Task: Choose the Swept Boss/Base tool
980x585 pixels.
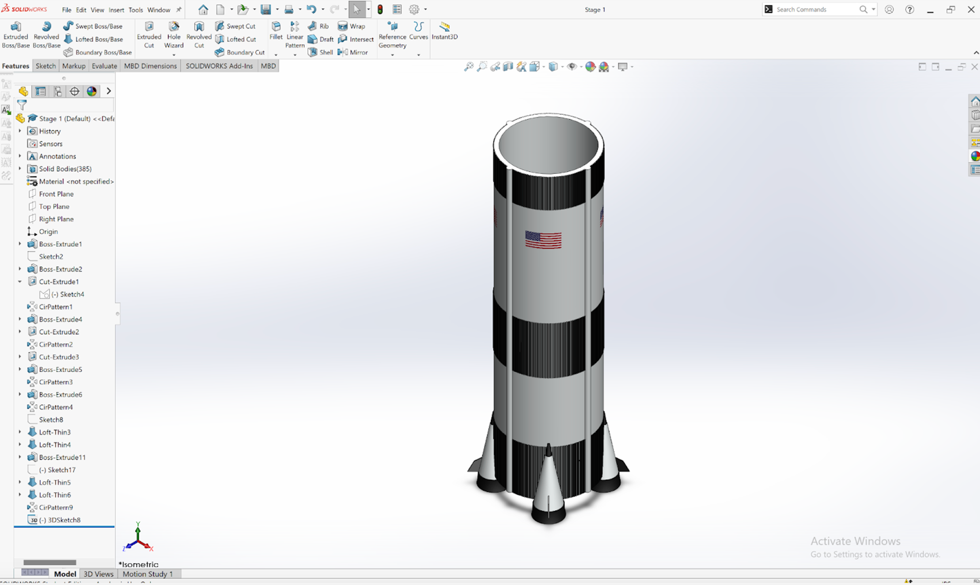Action: pos(93,26)
